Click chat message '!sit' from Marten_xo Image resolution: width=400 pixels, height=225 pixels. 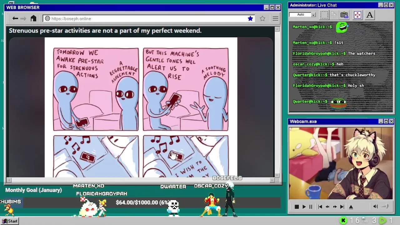(x=339, y=43)
